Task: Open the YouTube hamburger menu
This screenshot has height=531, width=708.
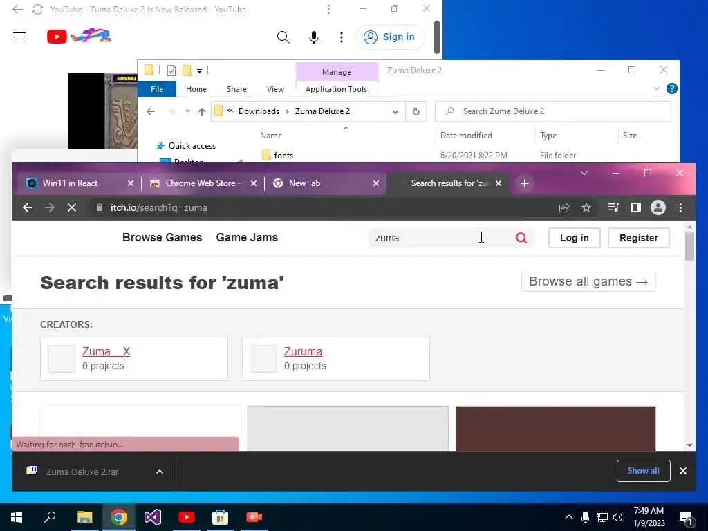Action: pos(19,37)
